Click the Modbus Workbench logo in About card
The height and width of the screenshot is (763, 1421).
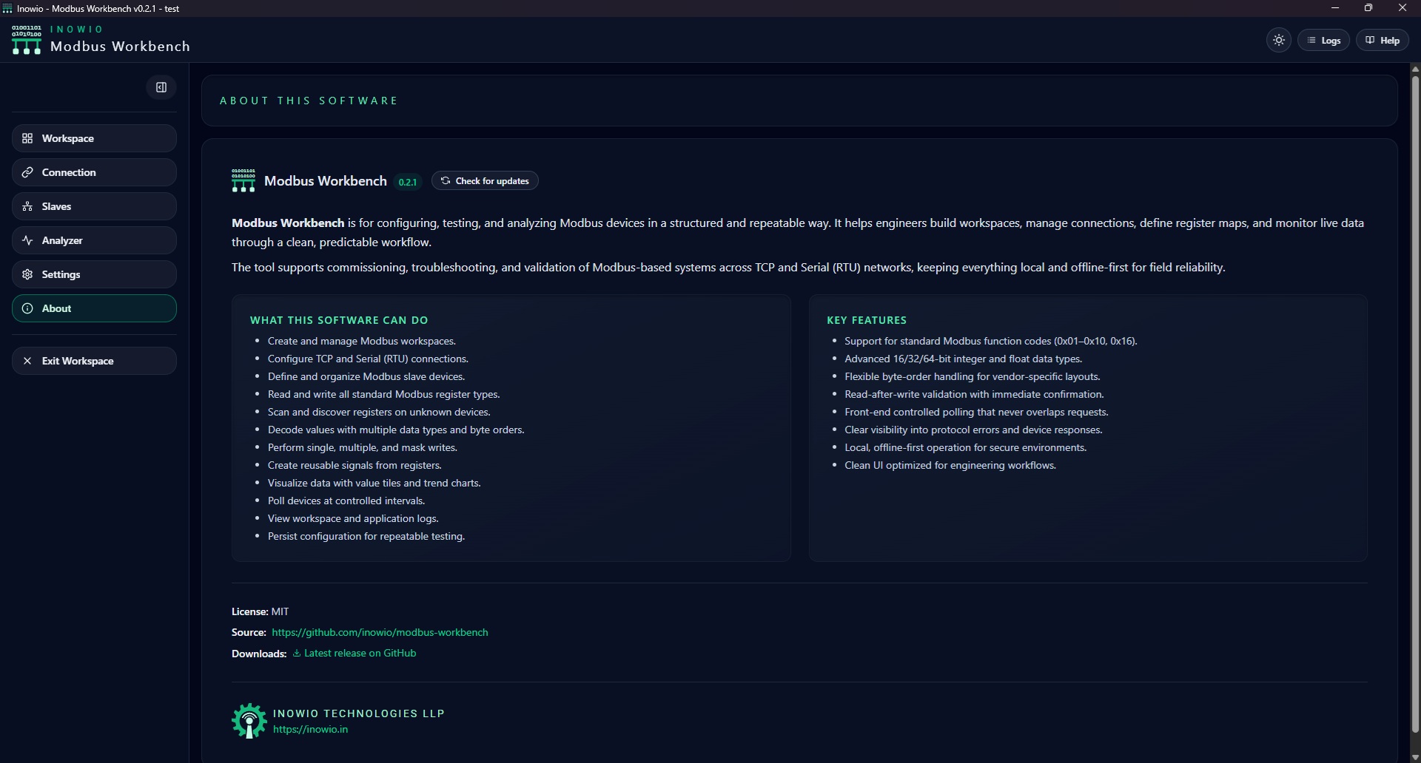point(243,180)
